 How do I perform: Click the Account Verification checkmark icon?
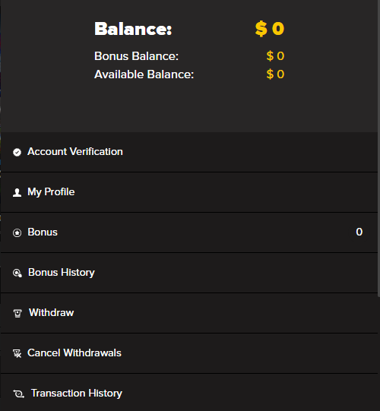click(x=17, y=152)
